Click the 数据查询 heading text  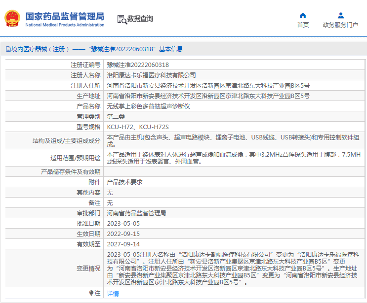click(140, 19)
